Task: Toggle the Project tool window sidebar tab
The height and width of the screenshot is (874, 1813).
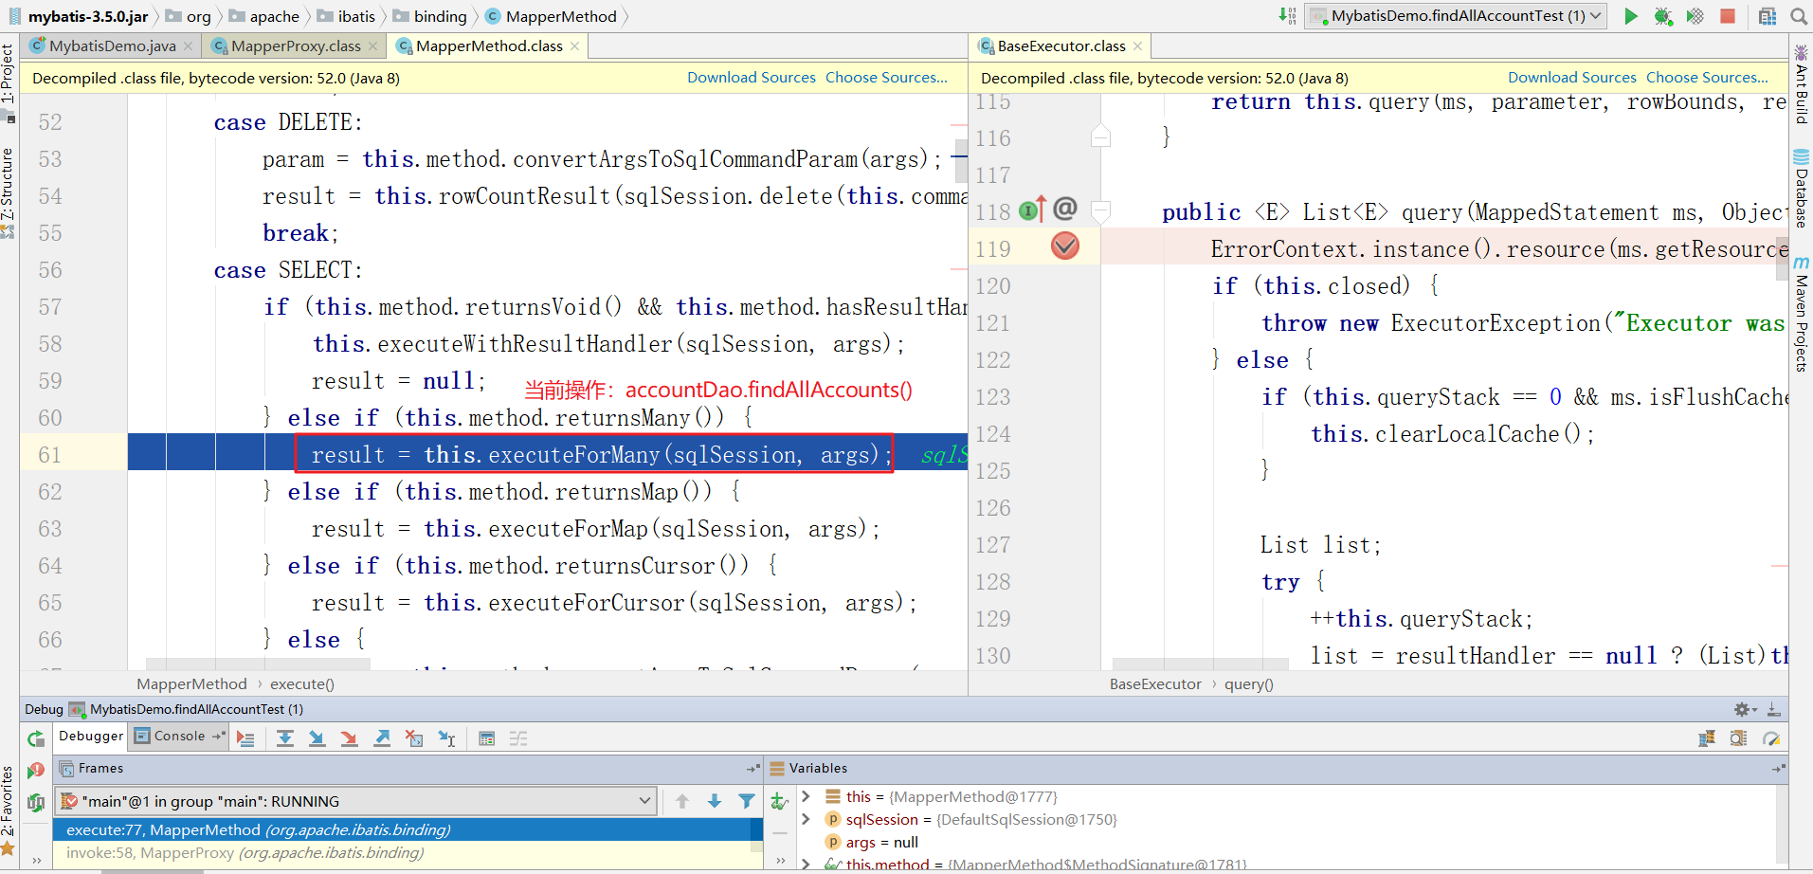Action: pyautogui.click(x=9, y=82)
